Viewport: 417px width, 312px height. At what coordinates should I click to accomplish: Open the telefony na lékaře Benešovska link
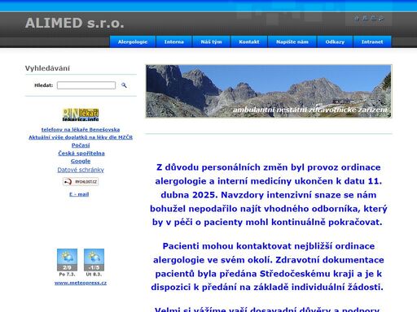(81, 130)
